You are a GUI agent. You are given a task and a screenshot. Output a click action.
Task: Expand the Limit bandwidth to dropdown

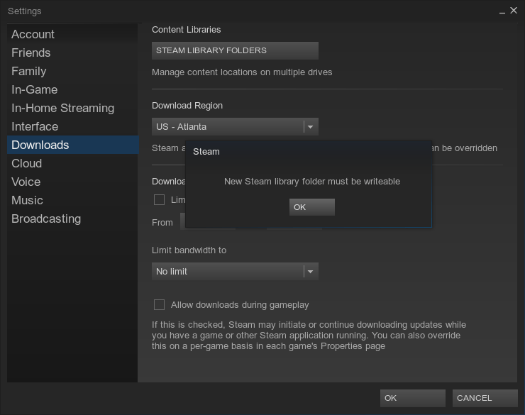235,271
